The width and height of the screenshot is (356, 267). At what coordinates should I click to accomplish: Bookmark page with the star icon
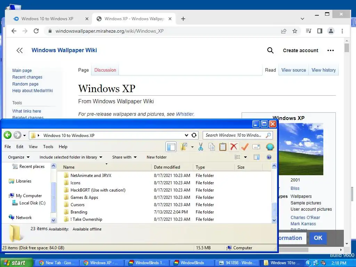coord(295,31)
